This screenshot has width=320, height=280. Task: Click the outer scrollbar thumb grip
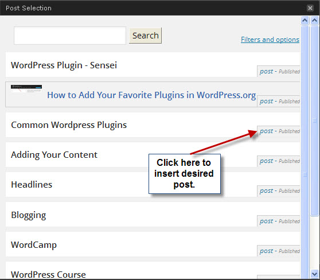point(314,120)
